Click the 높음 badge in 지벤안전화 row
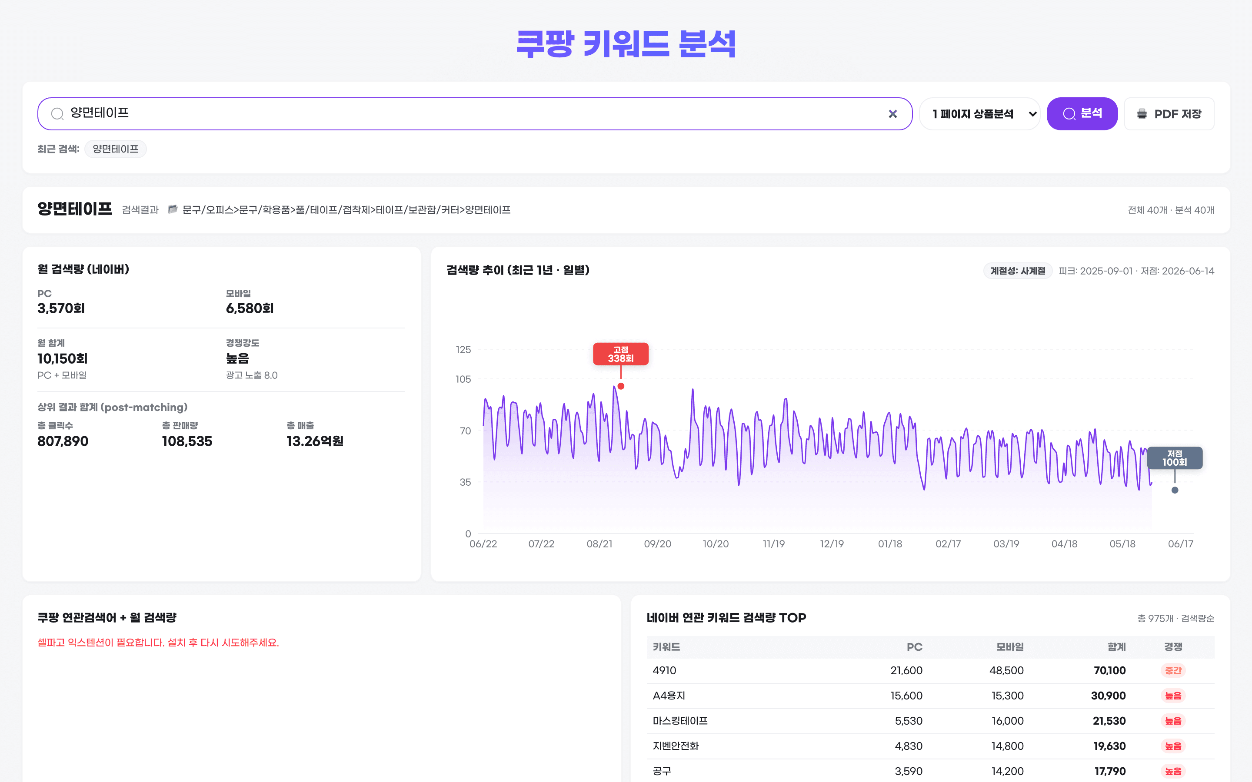1252x782 pixels. click(x=1173, y=746)
